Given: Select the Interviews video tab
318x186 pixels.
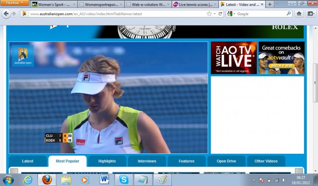Looking at the screenshot, I should tap(147, 161).
